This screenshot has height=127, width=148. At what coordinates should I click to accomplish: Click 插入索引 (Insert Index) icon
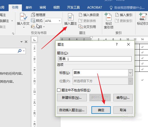pos(117,15)
